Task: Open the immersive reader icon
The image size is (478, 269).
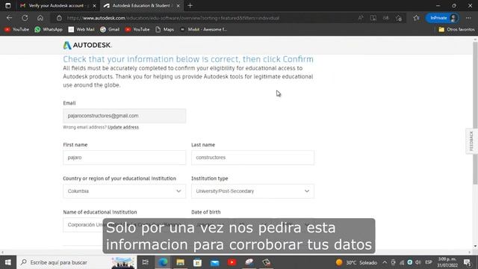Action: coord(373,18)
